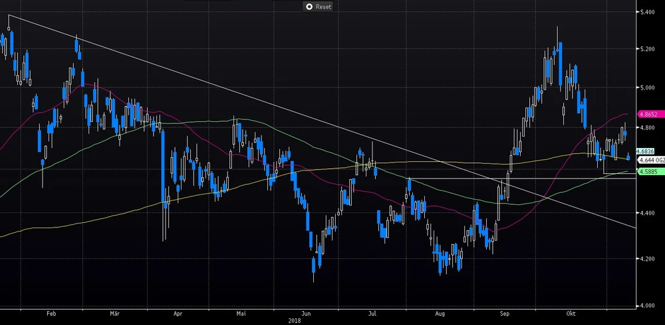The width and height of the screenshot is (665, 325).
Task: Click the white 4.644 last price label
Action: [649, 160]
